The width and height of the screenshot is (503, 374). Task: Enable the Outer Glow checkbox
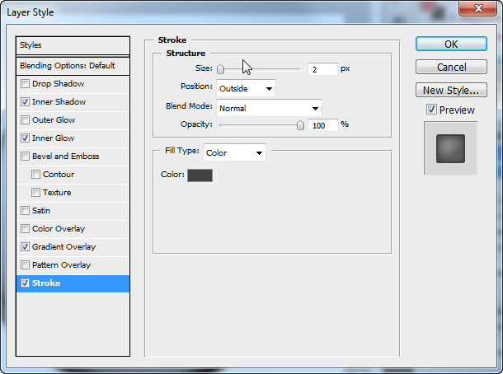[25, 120]
